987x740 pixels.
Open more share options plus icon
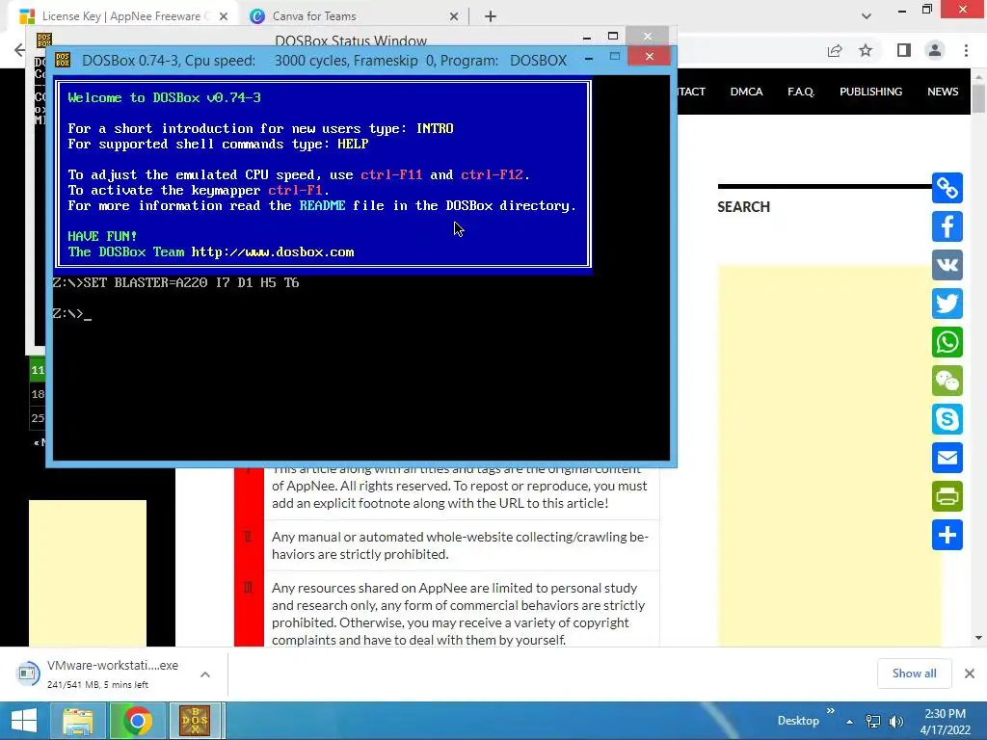coord(947,535)
